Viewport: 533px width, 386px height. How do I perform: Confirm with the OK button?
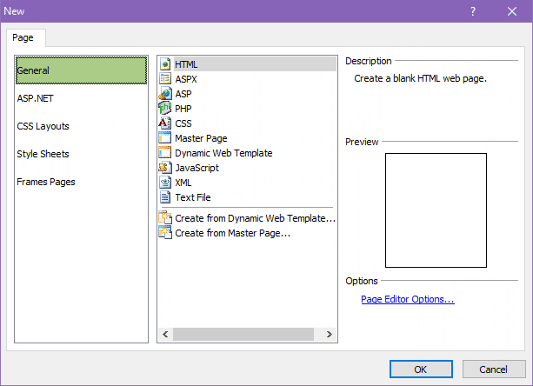tap(420, 369)
